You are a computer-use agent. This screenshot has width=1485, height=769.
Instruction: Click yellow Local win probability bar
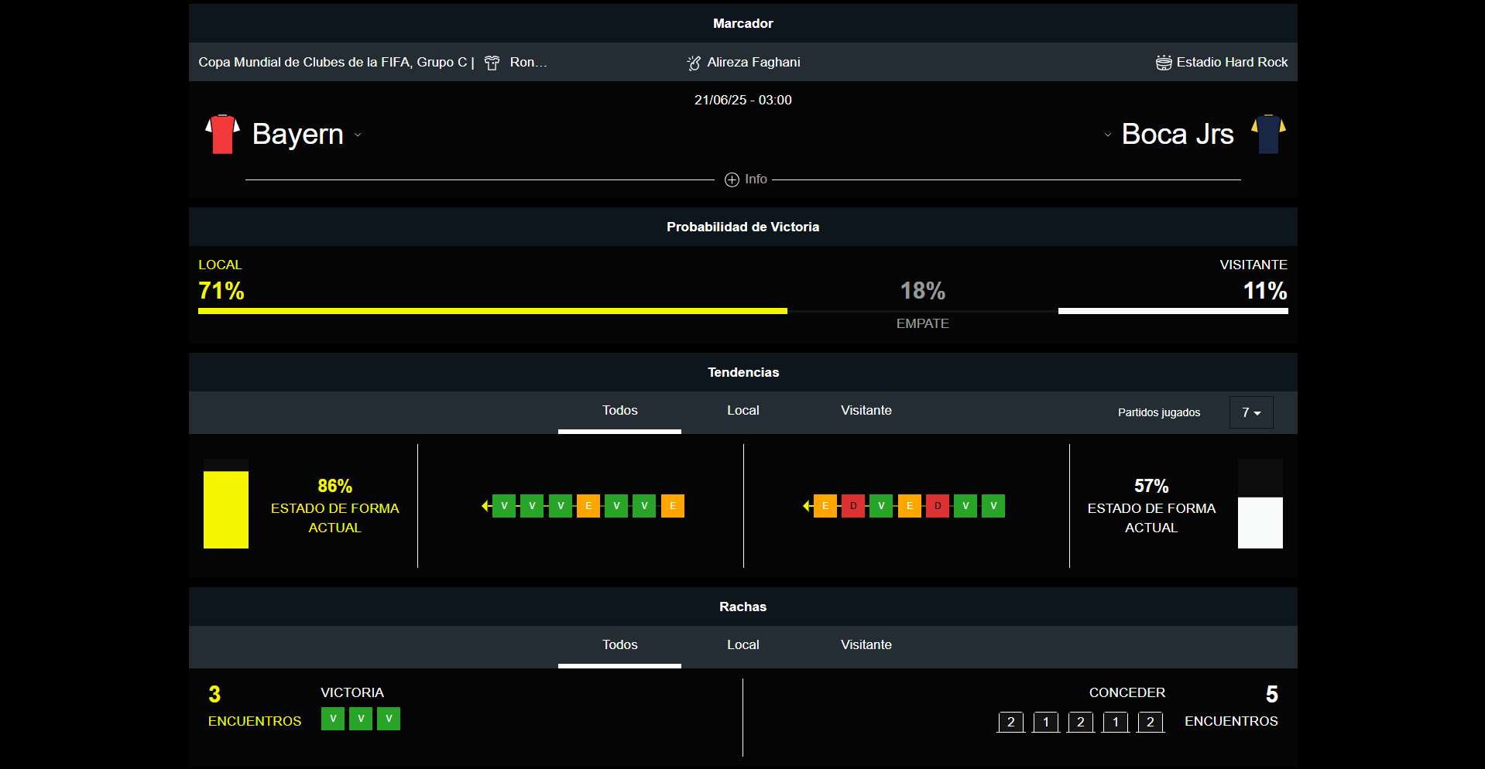point(492,311)
